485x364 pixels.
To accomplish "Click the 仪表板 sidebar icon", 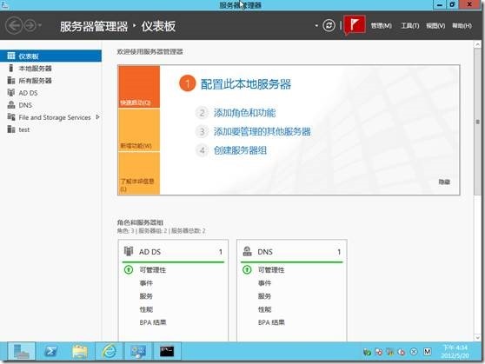I will (11, 56).
